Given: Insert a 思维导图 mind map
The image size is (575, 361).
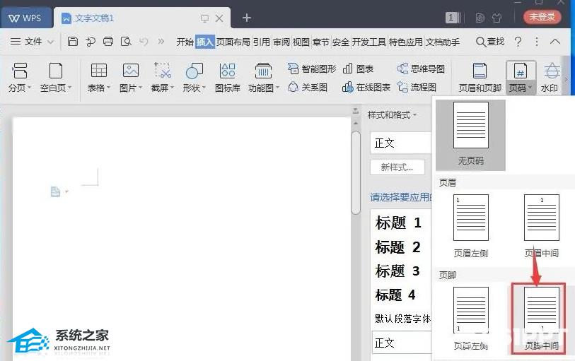Looking at the screenshot, I should tap(421, 69).
